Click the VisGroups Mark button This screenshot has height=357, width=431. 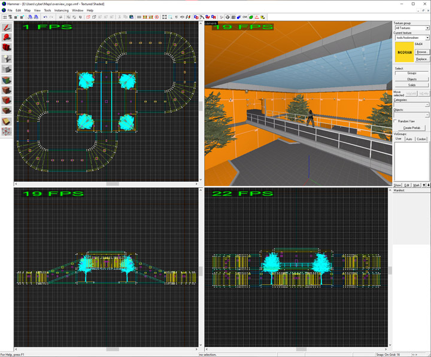coord(417,185)
